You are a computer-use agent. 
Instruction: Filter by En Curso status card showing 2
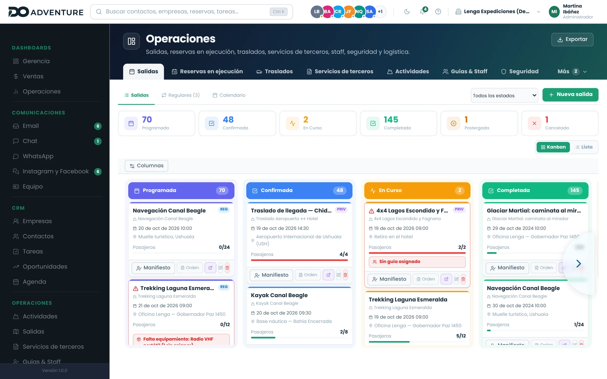click(318, 123)
